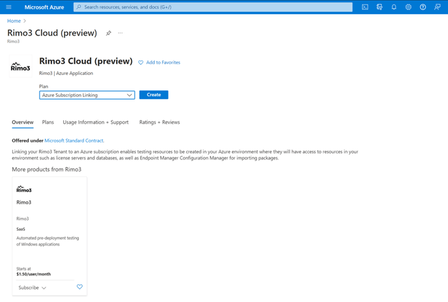
Task: Click the 'SaaS' label on the card
Action: coord(21,229)
